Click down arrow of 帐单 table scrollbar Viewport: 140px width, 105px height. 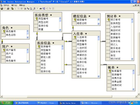point(133,89)
